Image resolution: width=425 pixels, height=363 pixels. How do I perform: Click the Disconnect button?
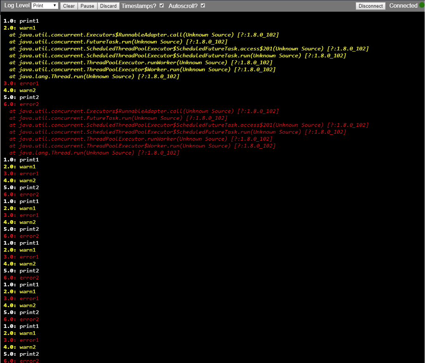pyautogui.click(x=371, y=6)
